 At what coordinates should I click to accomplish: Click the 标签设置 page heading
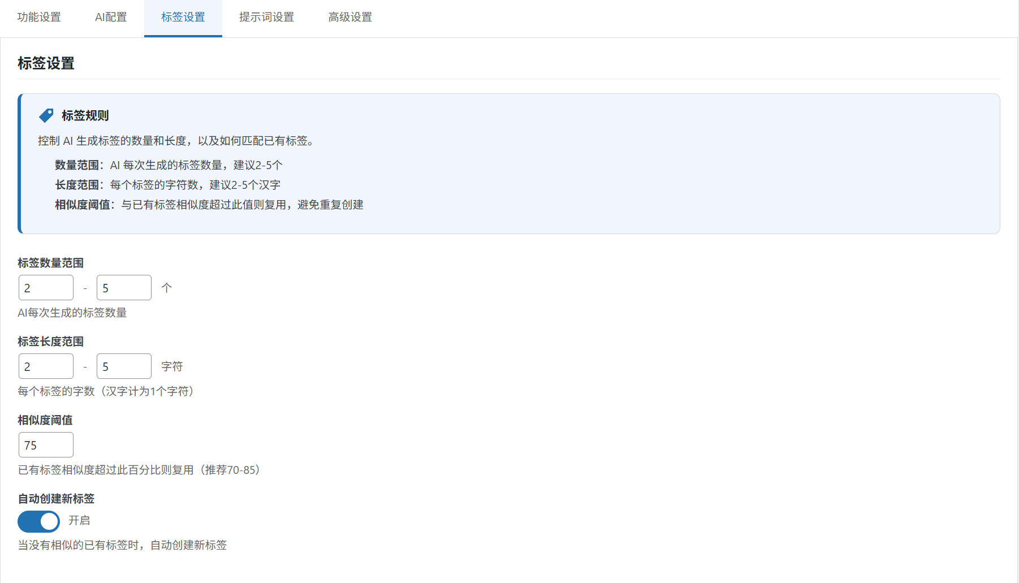click(46, 64)
